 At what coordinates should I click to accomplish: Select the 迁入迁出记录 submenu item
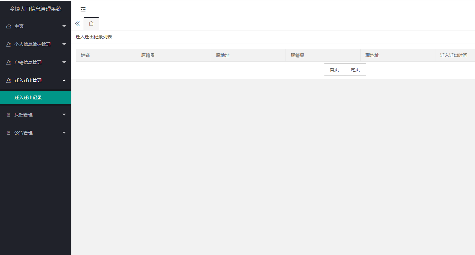coord(35,97)
